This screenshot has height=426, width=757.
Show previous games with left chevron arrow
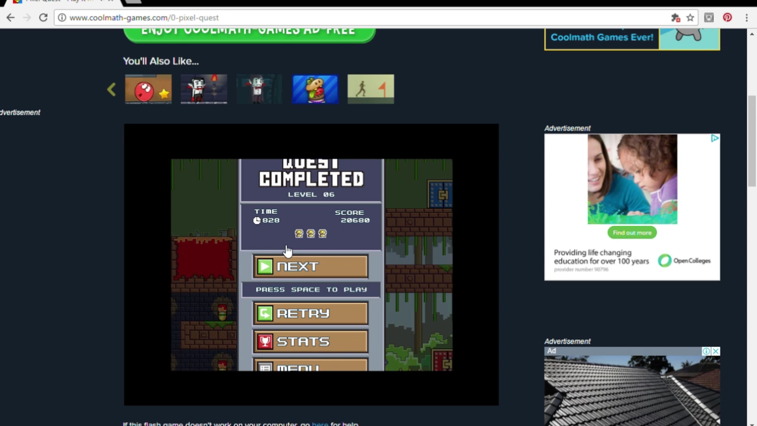[x=111, y=89]
